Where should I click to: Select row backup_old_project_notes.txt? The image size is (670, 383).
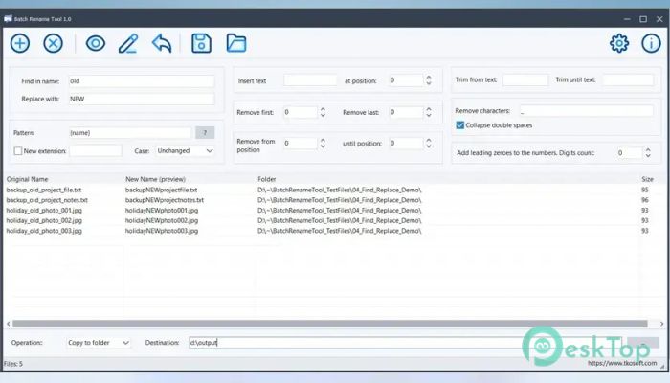coord(47,200)
